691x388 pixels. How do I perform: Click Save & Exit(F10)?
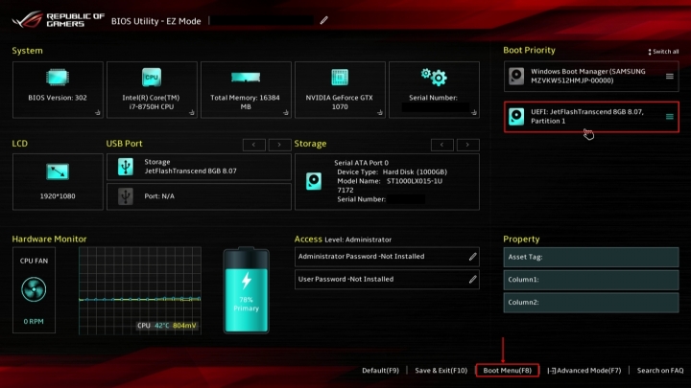tap(441, 371)
